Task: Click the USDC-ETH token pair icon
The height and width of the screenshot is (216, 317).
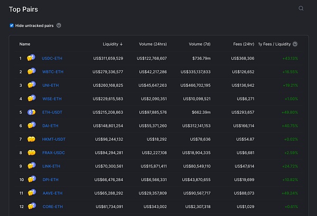Action: click(x=32, y=58)
